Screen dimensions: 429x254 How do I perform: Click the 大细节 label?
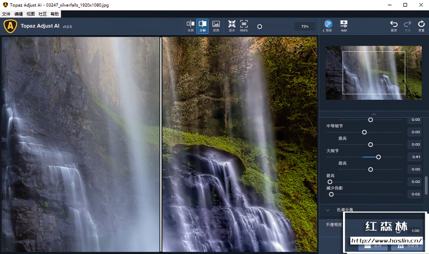(x=332, y=151)
